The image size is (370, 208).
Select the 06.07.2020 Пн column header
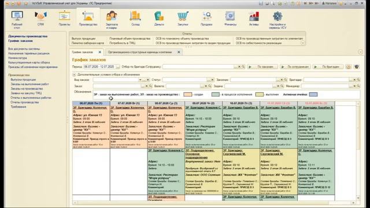coord(91,103)
